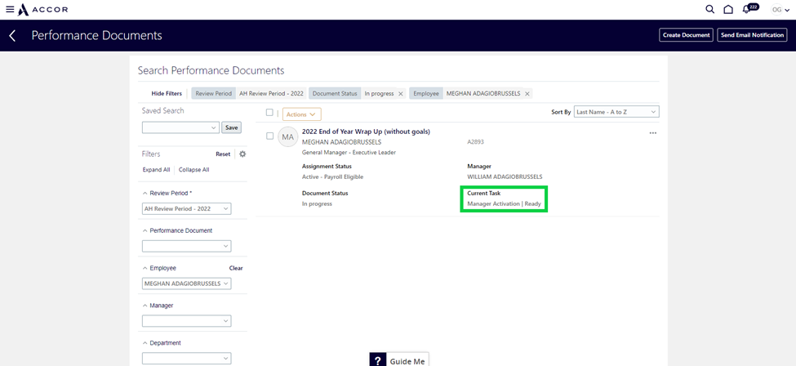Open the Sort By dropdown
This screenshot has height=366, width=796.
point(616,112)
